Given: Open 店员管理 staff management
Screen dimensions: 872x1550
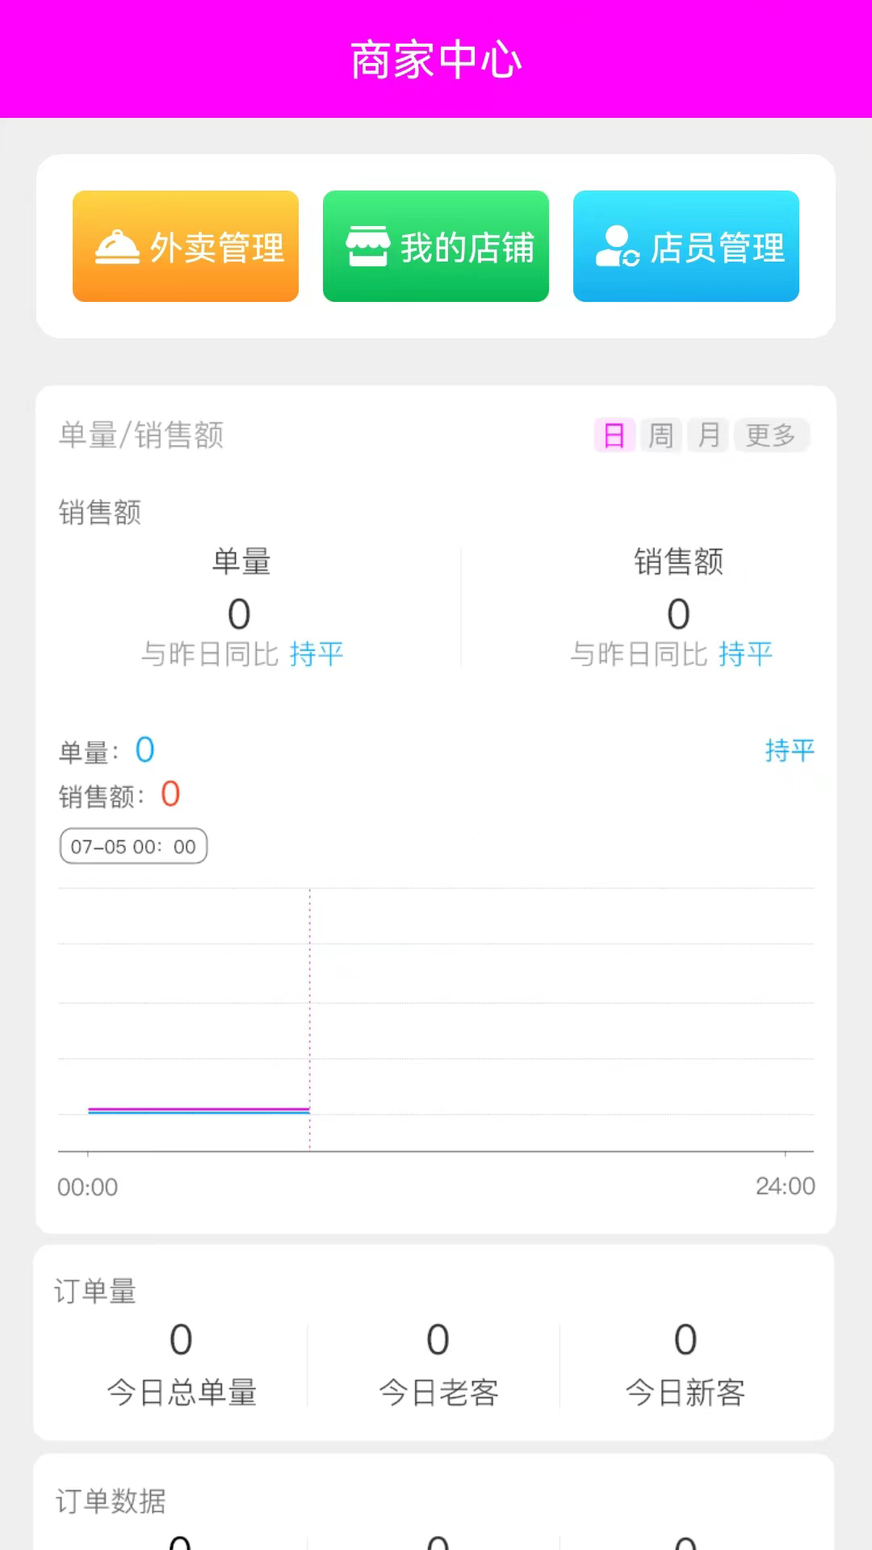Looking at the screenshot, I should click(x=686, y=246).
